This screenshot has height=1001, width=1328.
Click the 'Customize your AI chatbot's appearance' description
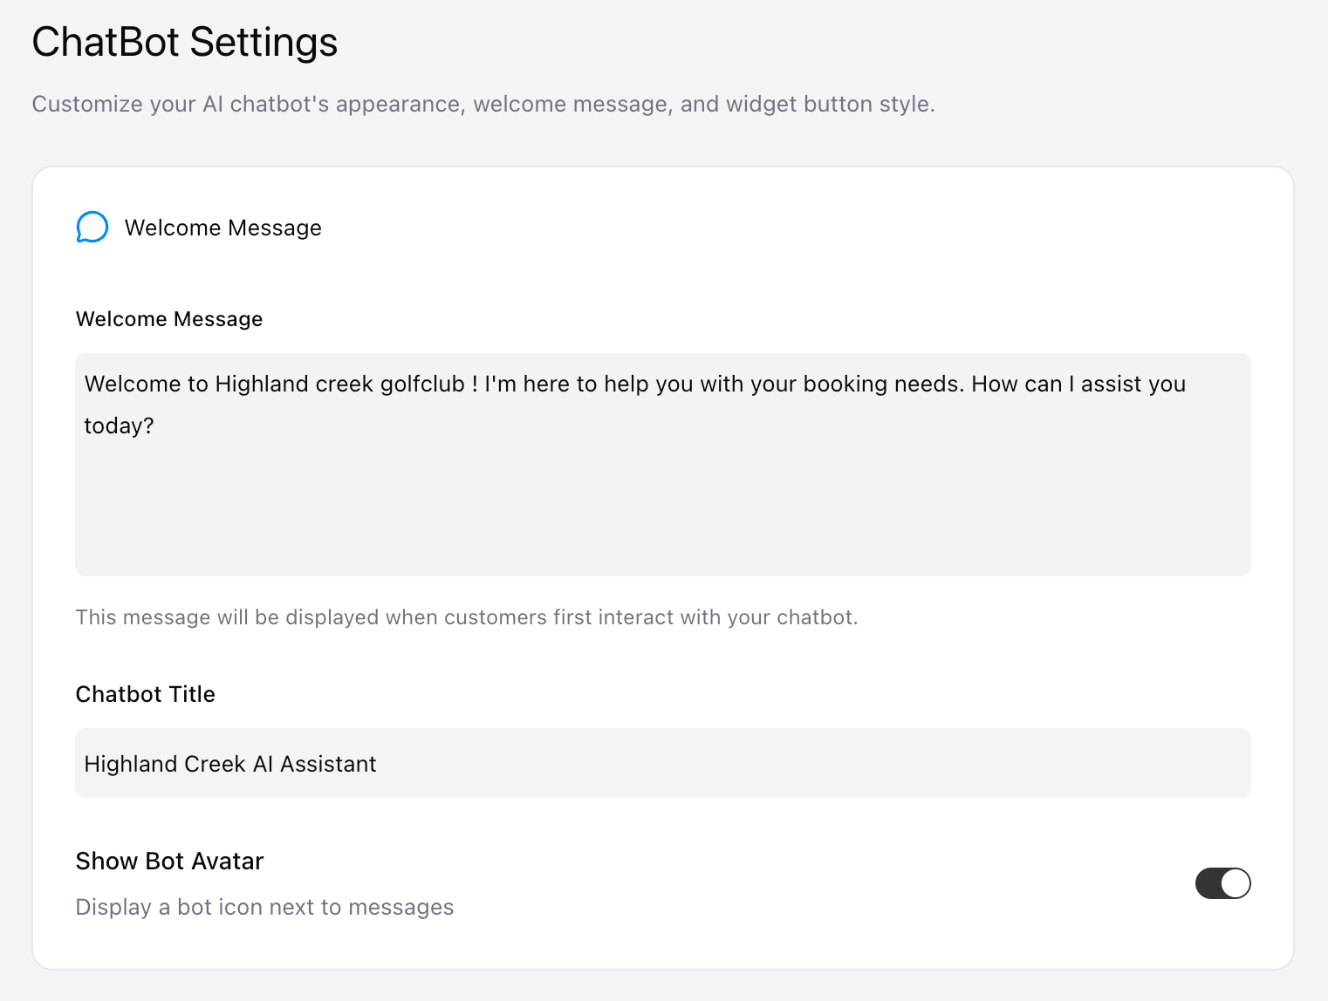[x=483, y=104]
